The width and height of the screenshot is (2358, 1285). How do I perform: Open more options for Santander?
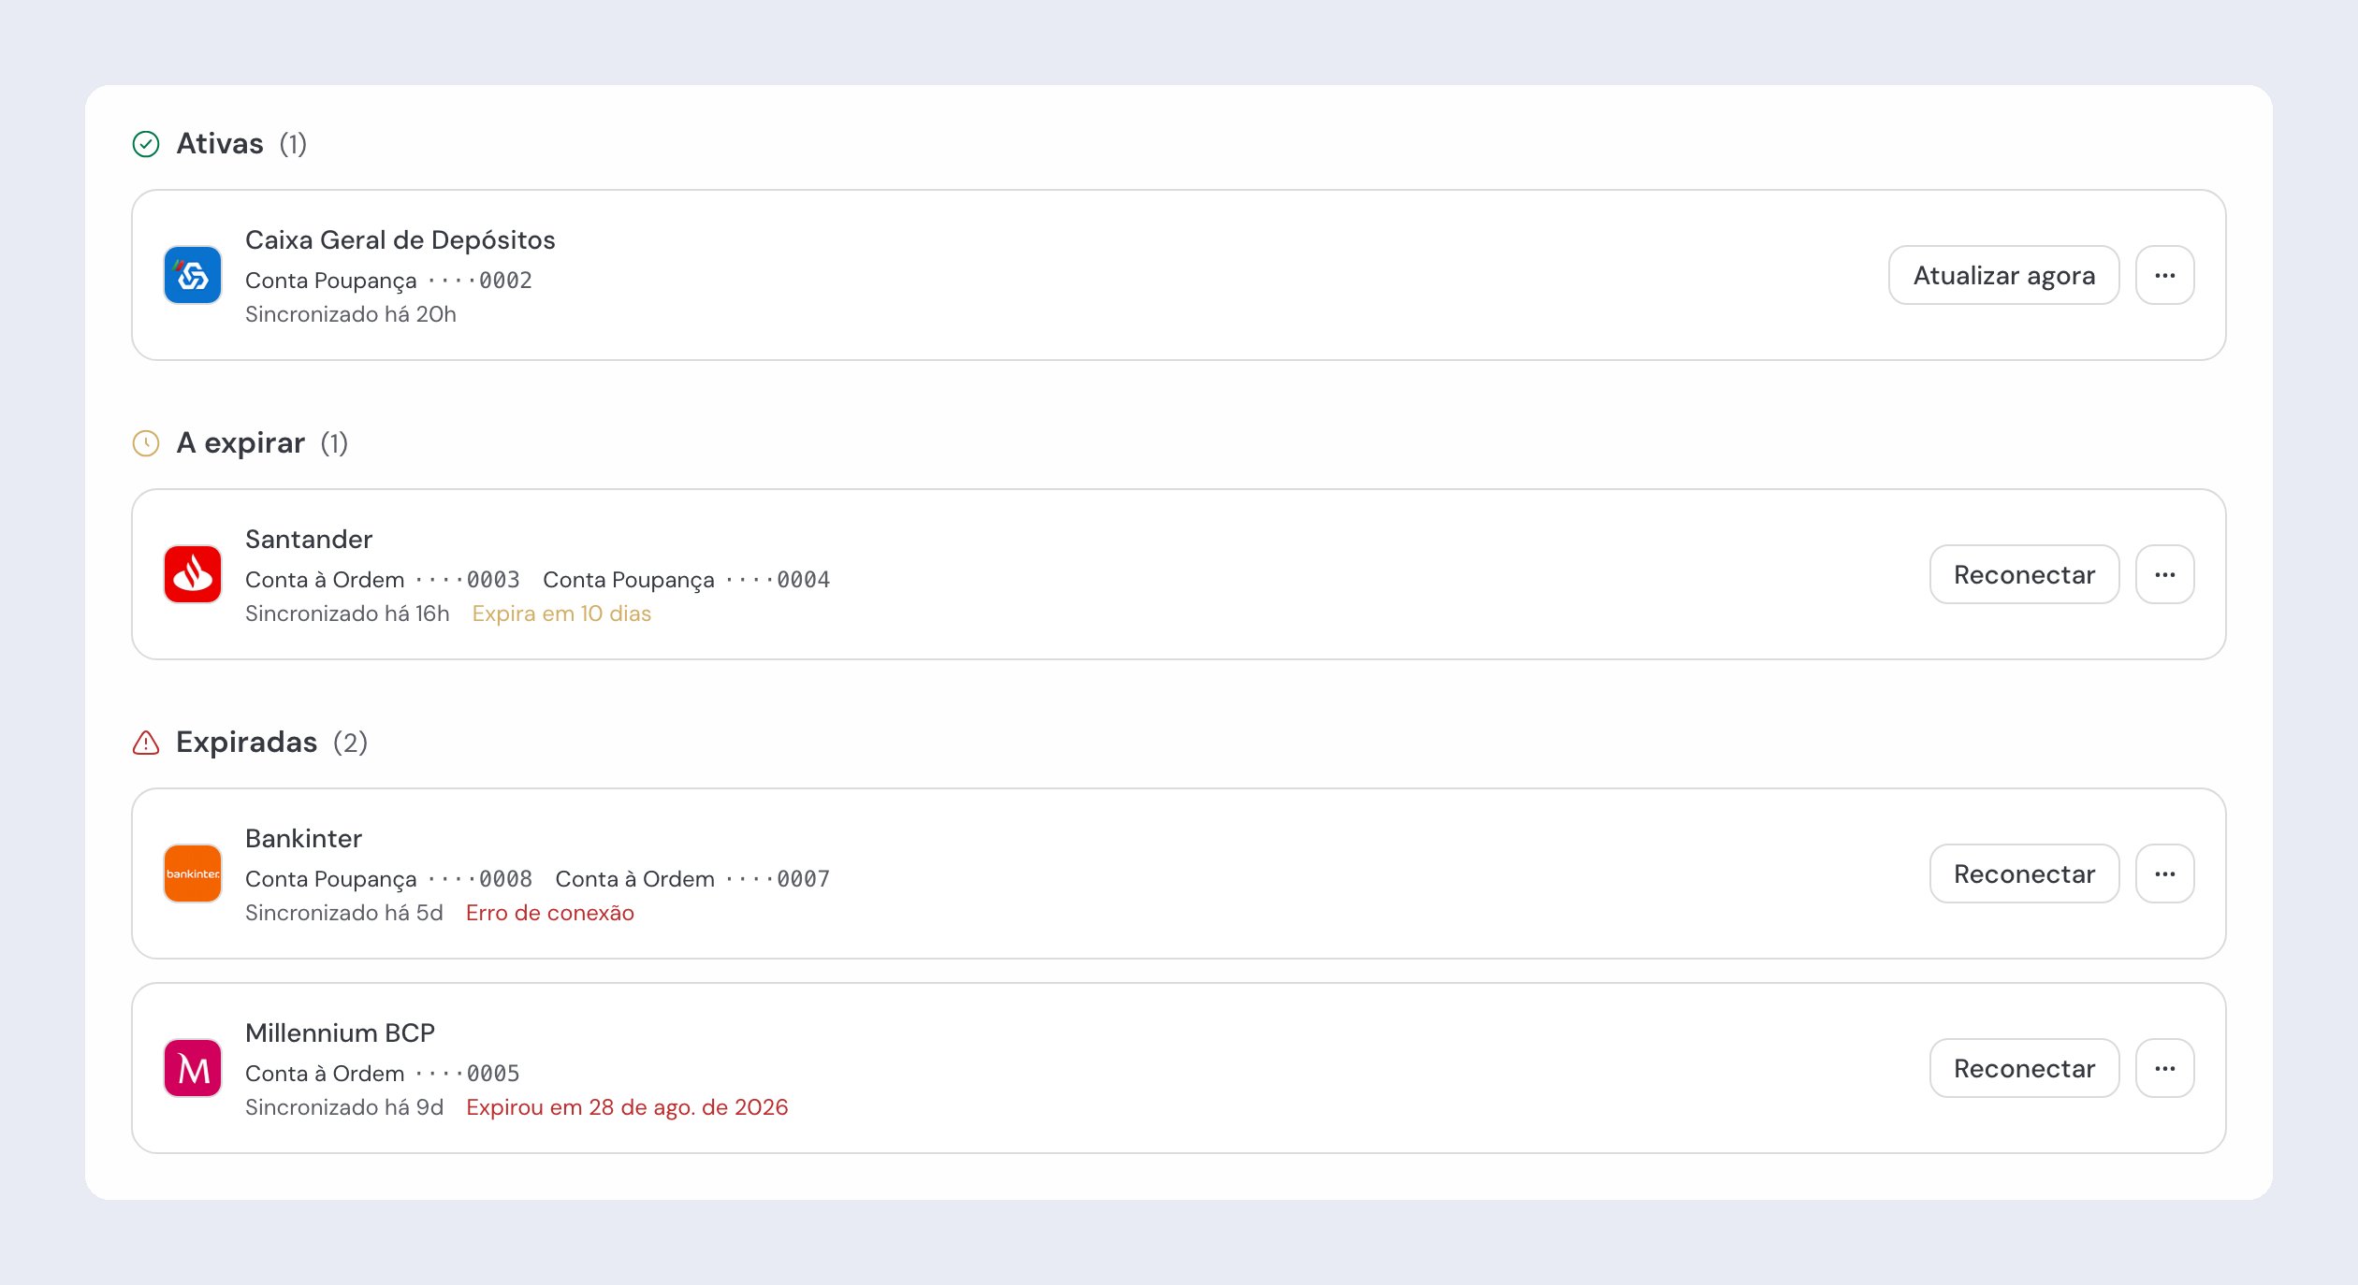2165,574
